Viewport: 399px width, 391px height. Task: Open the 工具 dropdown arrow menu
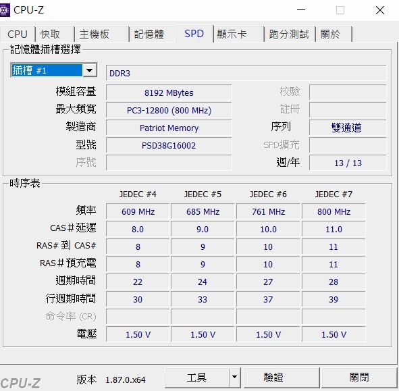(235, 377)
